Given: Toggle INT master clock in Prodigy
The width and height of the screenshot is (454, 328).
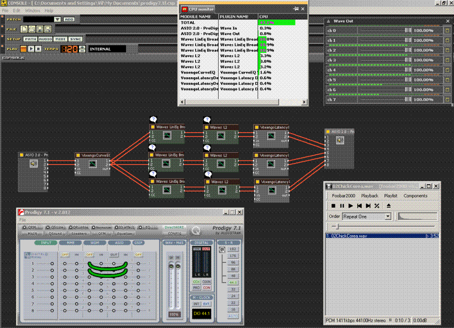Looking at the screenshot, I should click(x=197, y=304).
